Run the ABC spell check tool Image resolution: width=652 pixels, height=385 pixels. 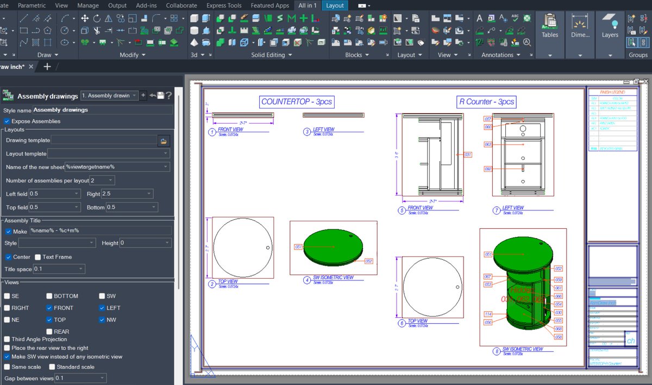[x=515, y=18]
